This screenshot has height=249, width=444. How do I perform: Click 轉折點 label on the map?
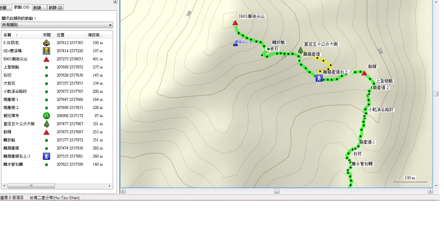coord(279,42)
